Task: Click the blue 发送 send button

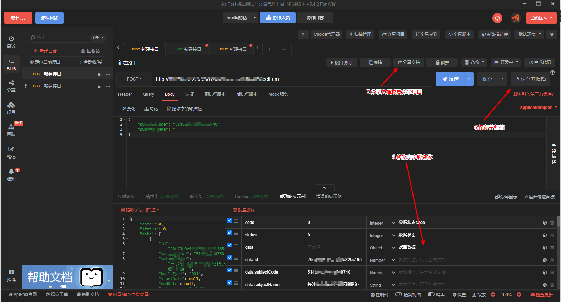Action: [450, 79]
